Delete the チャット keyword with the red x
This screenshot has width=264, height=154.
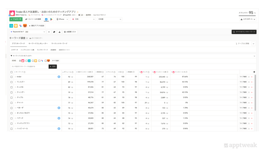tap(252, 103)
